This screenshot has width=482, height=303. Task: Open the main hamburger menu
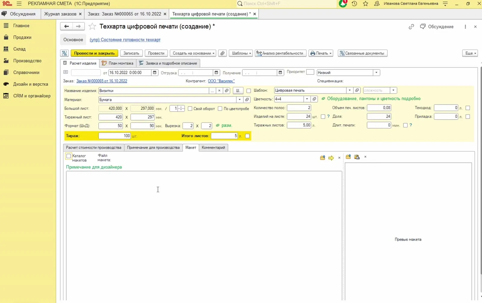tap(19, 4)
